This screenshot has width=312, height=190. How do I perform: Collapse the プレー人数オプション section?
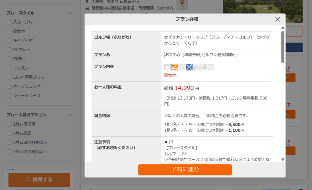70,115
